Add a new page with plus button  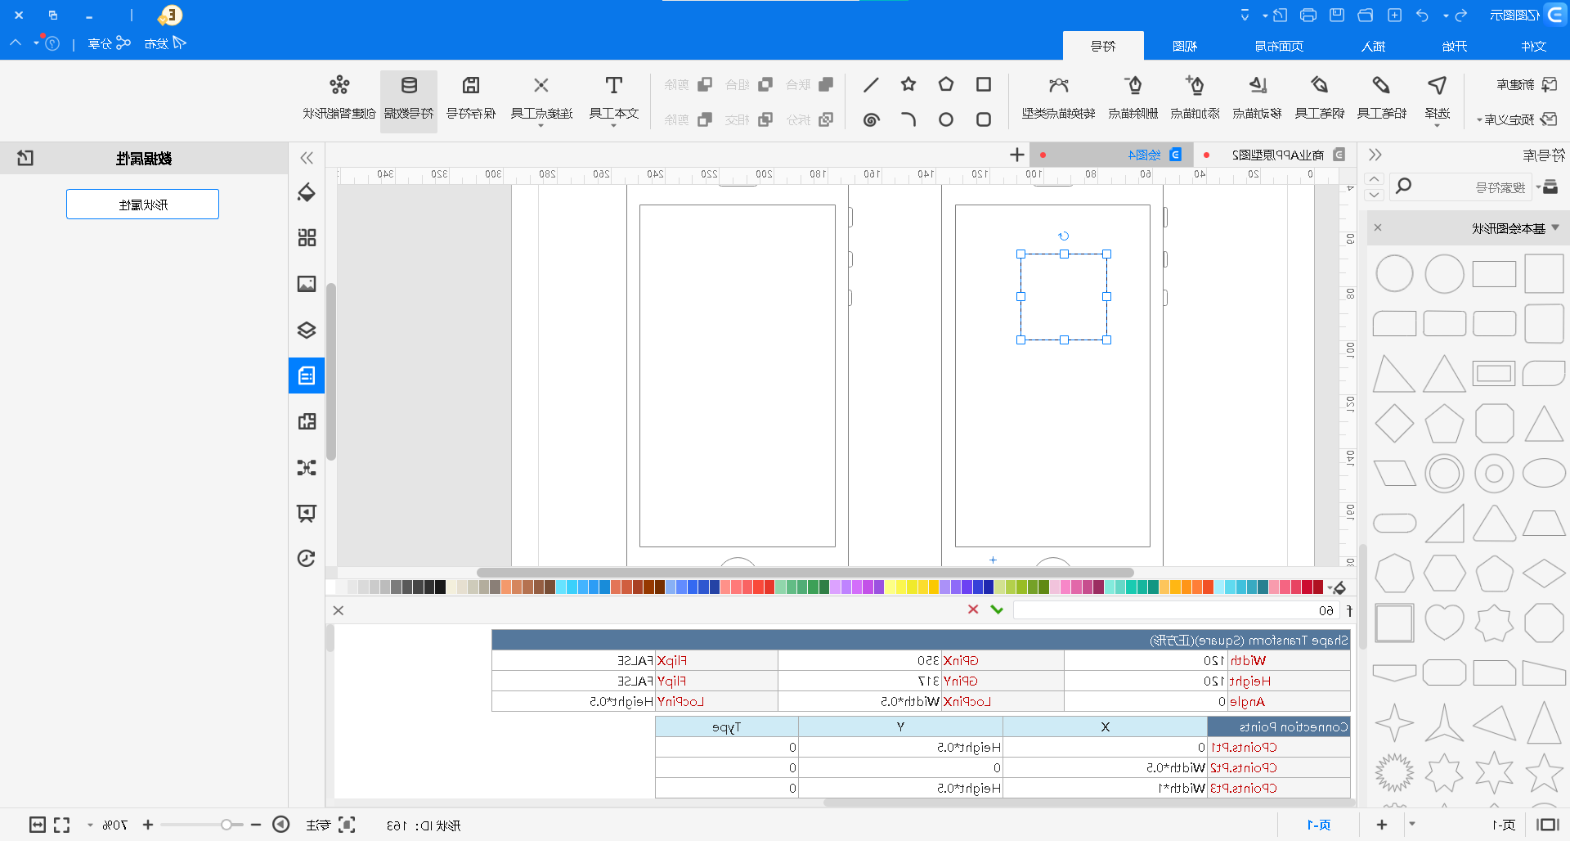[1382, 825]
